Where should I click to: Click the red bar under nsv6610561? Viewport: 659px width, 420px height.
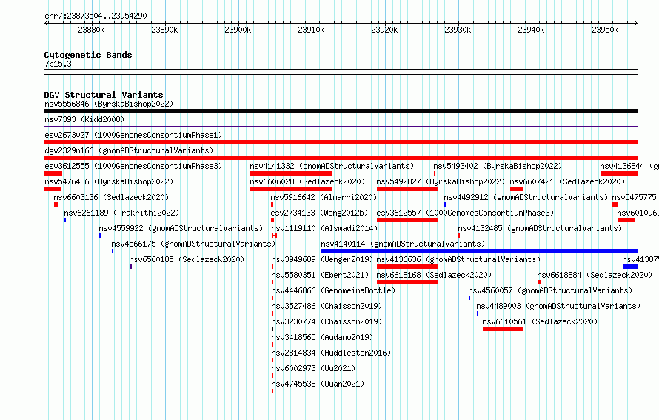(x=503, y=329)
